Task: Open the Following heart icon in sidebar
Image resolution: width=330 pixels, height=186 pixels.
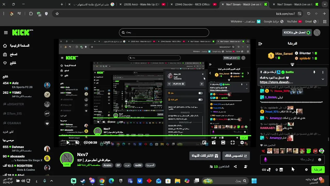Action: tap(5, 63)
